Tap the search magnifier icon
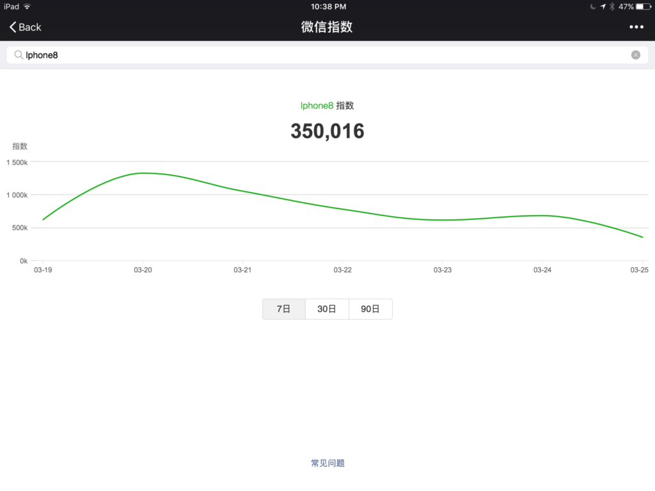 19,55
